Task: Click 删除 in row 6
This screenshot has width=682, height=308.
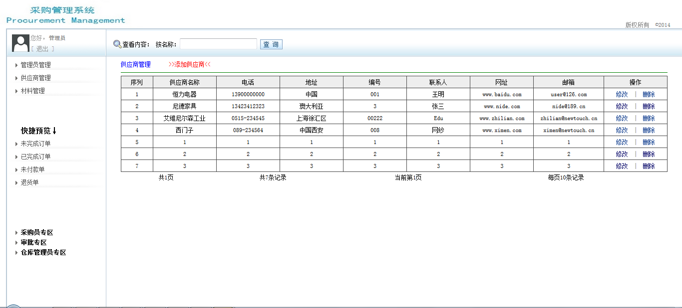Action: 649,154
